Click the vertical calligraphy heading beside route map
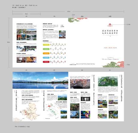The height and width of the screenshot is (133, 138). (44, 101)
